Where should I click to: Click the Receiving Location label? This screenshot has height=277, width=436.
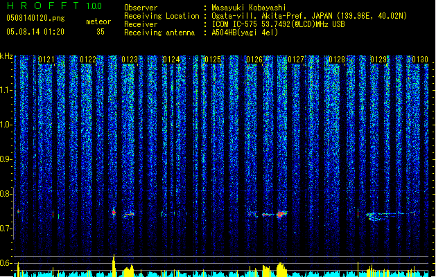pyautogui.click(x=162, y=16)
